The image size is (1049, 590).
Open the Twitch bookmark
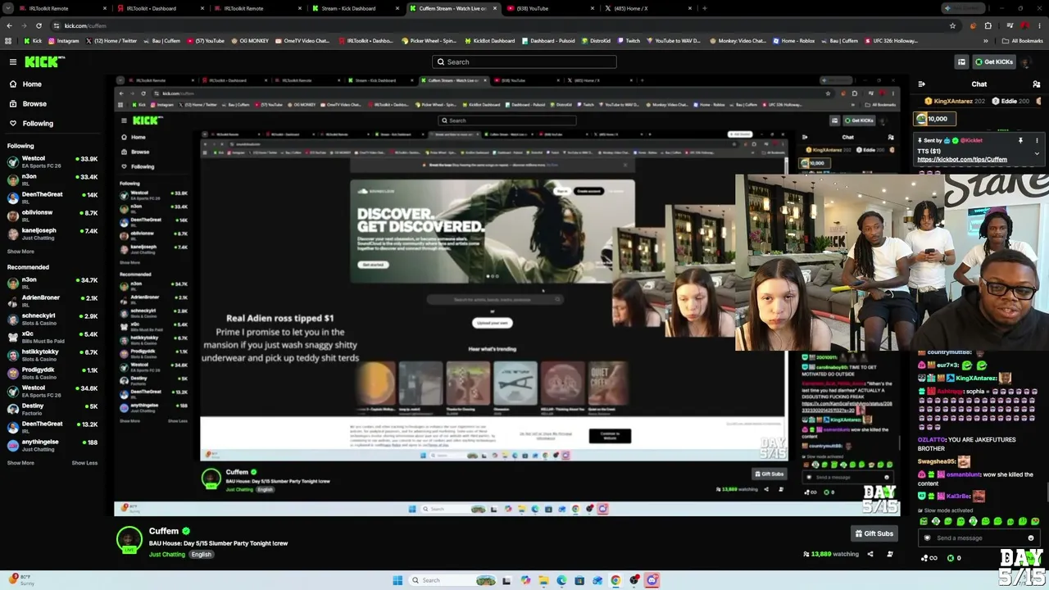[x=629, y=40]
